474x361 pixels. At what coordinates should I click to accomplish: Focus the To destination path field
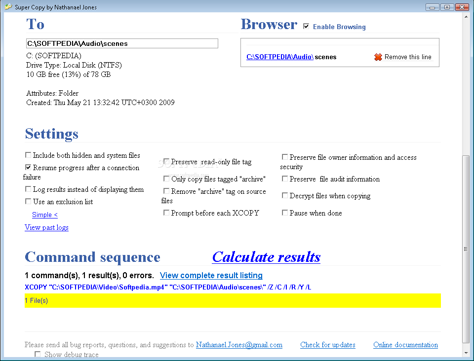[122, 43]
